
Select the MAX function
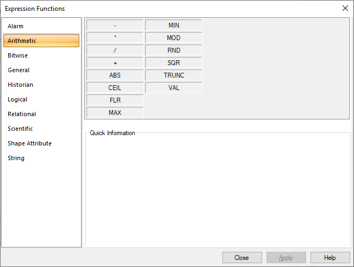point(115,112)
